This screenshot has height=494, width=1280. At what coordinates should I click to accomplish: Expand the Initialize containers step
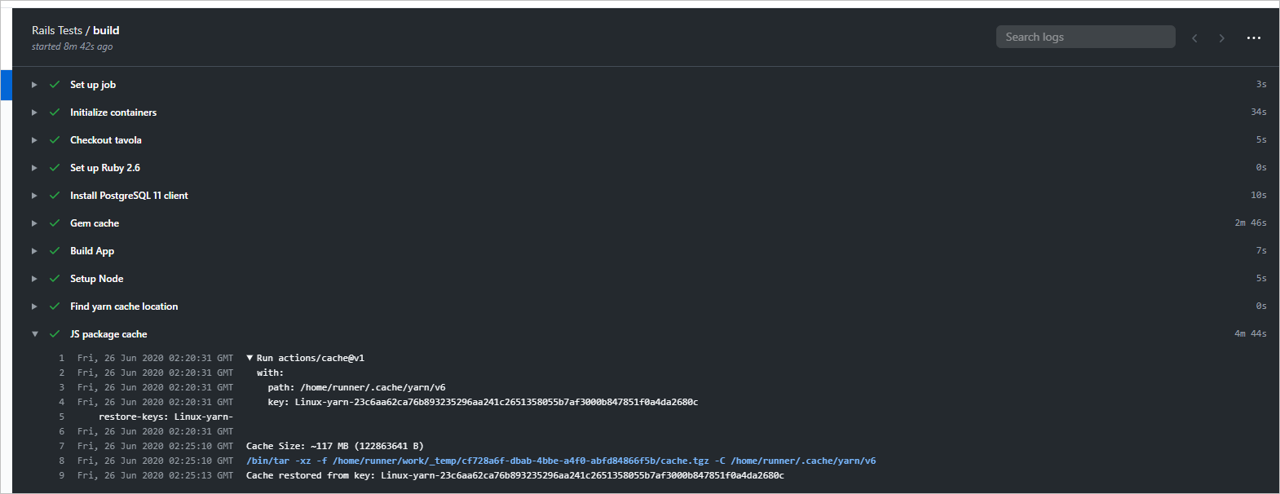tap(34, 112)
